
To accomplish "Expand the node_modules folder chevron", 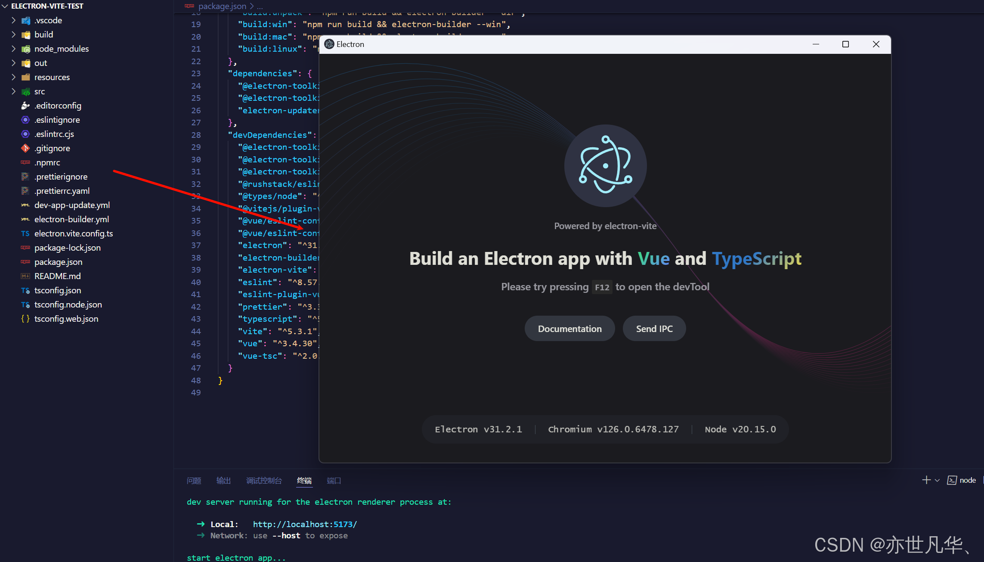I will (x=13, y=49).
